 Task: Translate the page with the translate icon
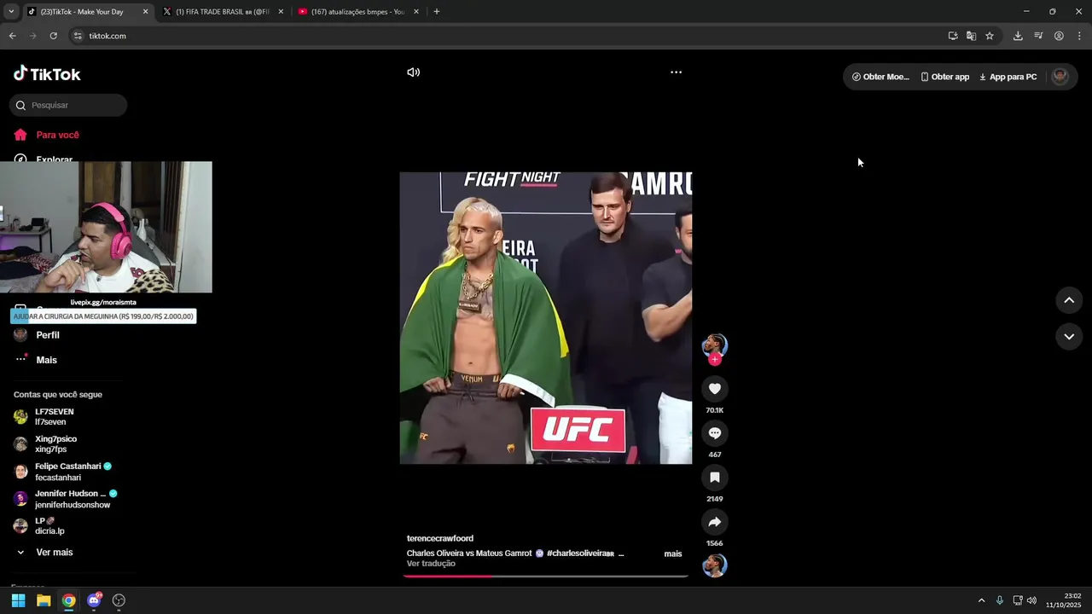tap(971, 36)
